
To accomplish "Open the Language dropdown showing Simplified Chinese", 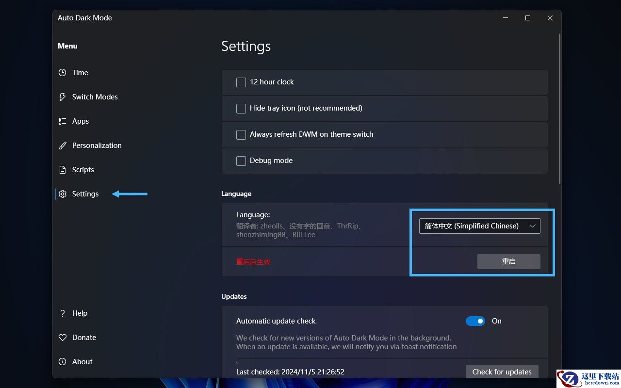I will pos(480,226).
